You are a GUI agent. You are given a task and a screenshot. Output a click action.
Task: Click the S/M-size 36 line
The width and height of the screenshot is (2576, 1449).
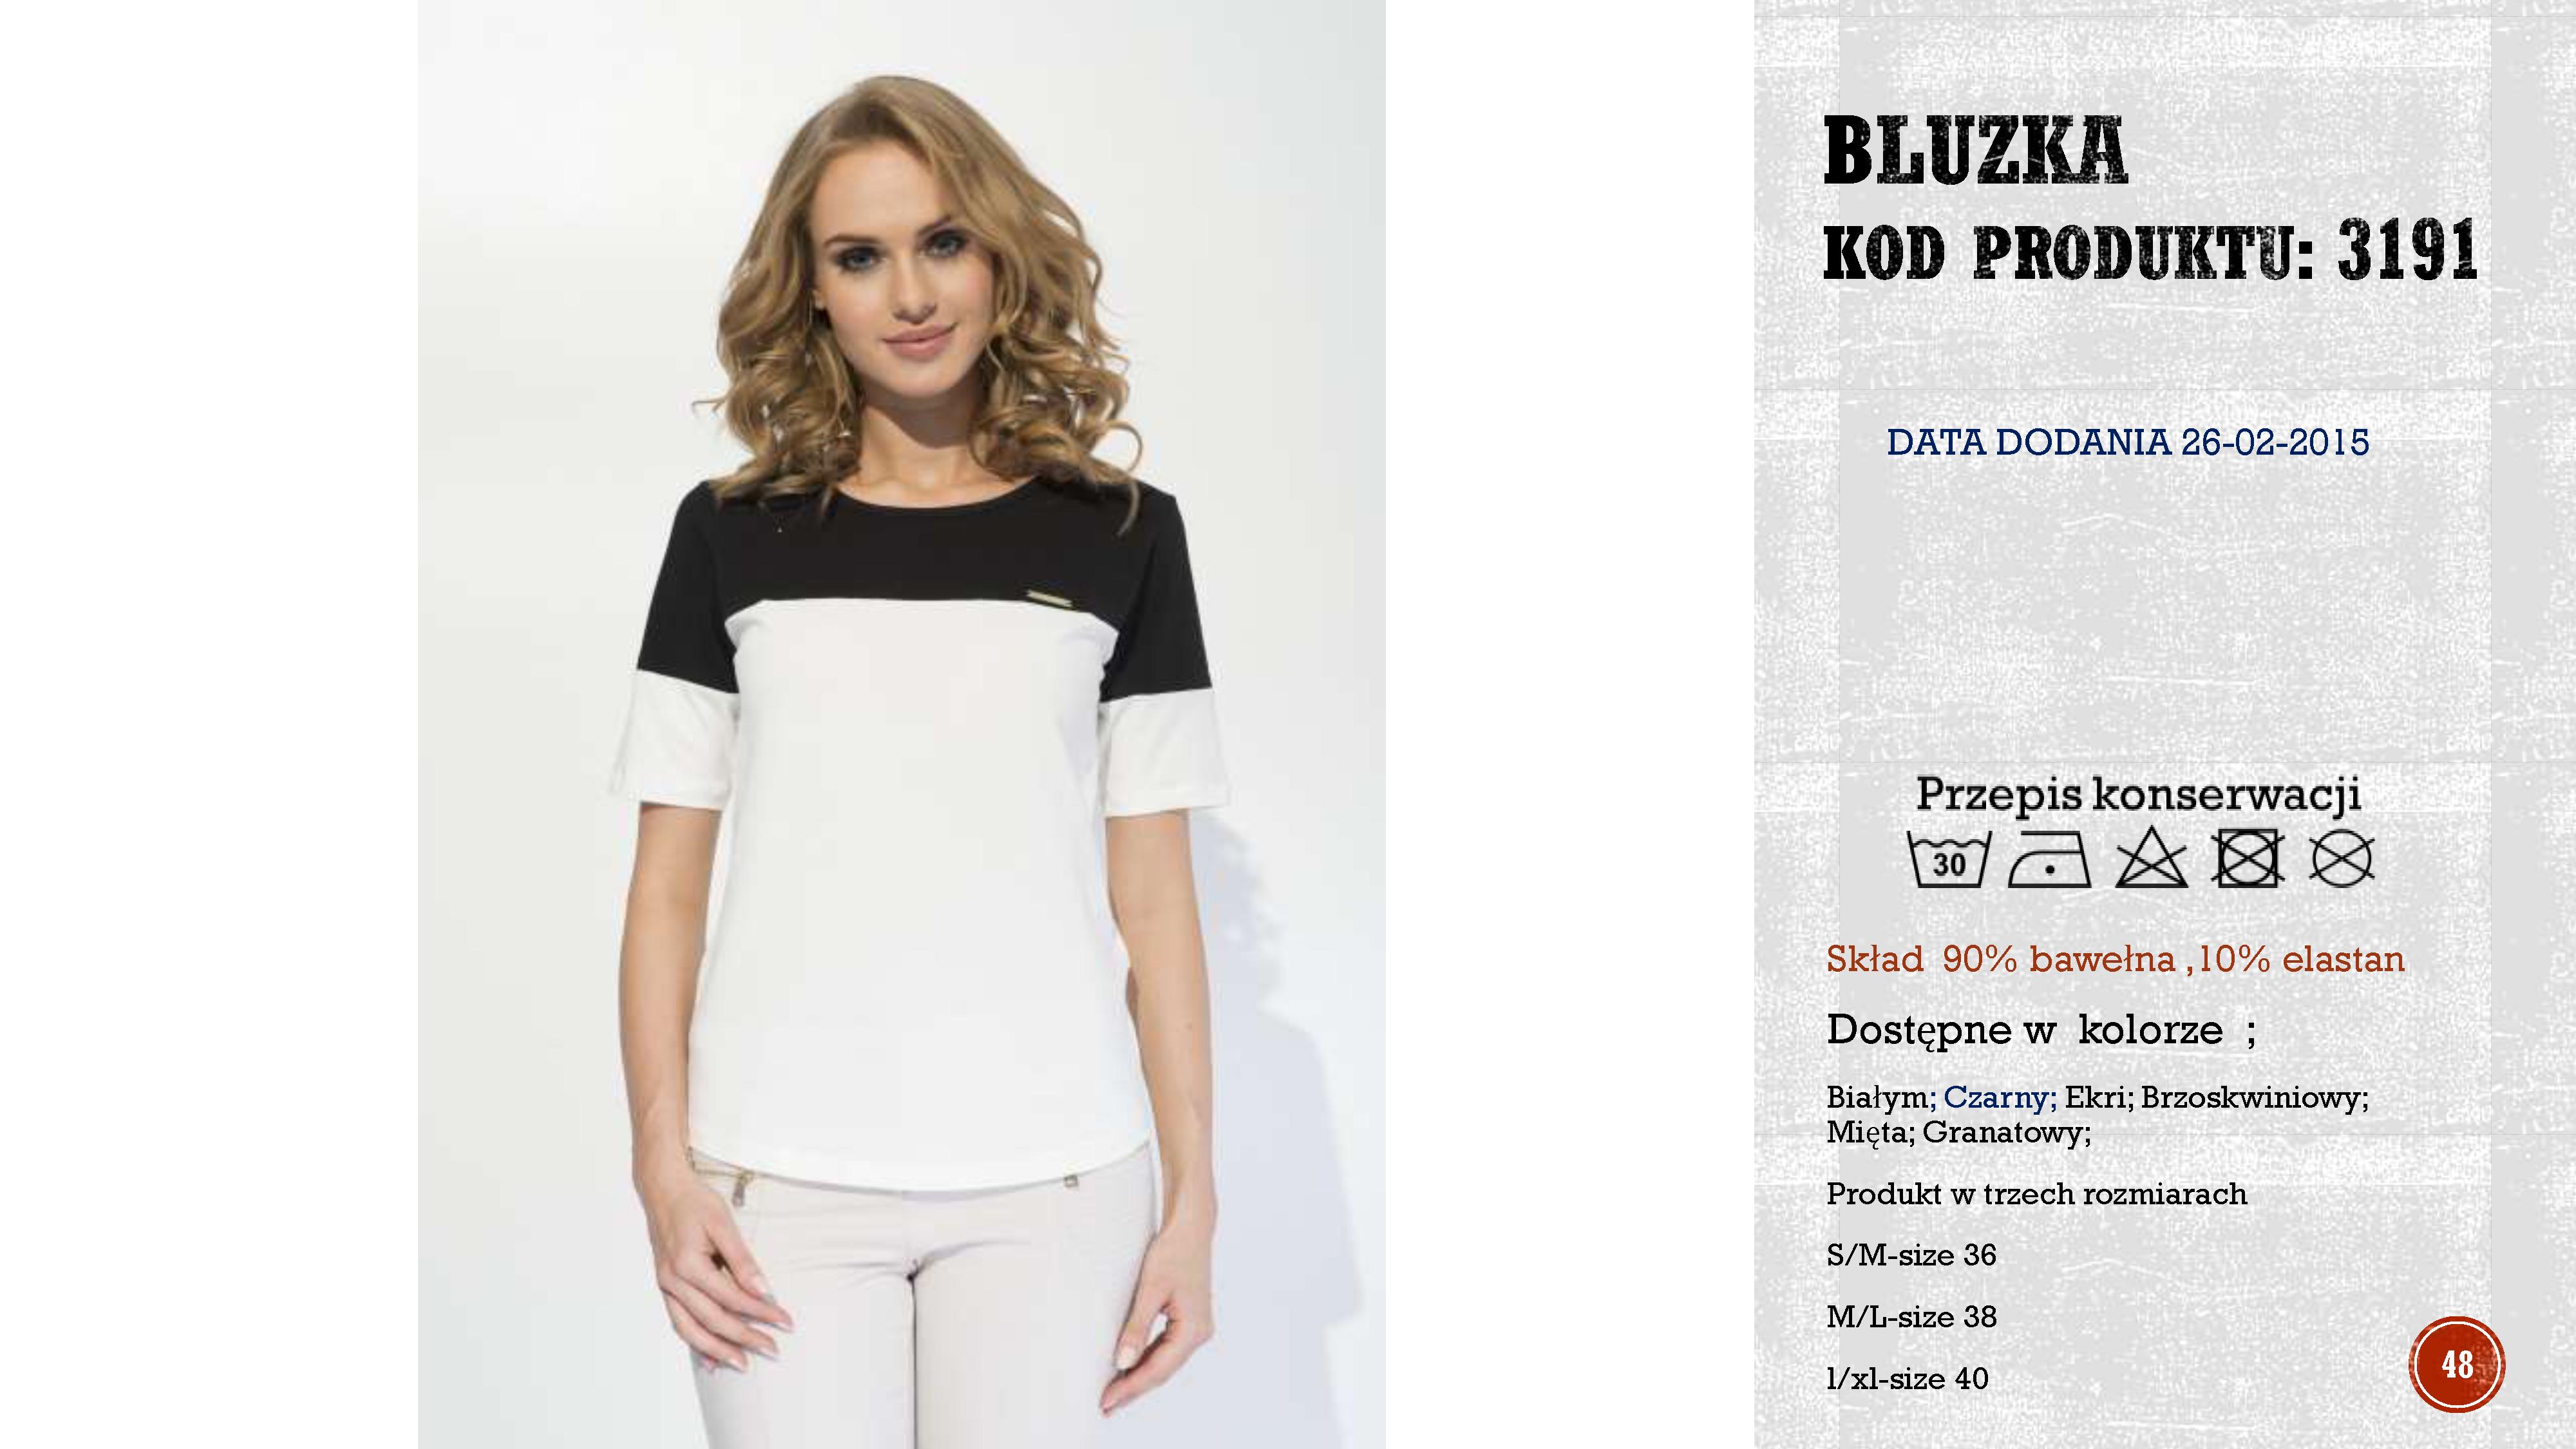tap(1911, 1255)
